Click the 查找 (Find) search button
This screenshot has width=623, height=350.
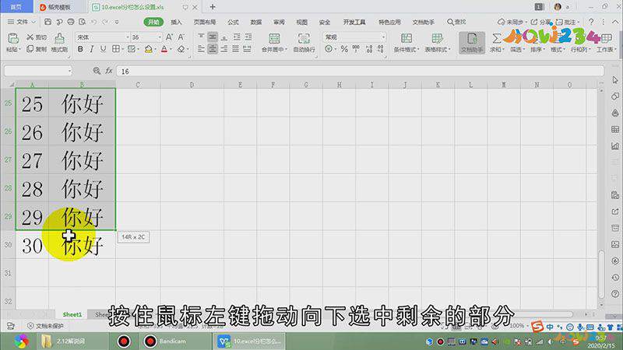coord(456,23)
